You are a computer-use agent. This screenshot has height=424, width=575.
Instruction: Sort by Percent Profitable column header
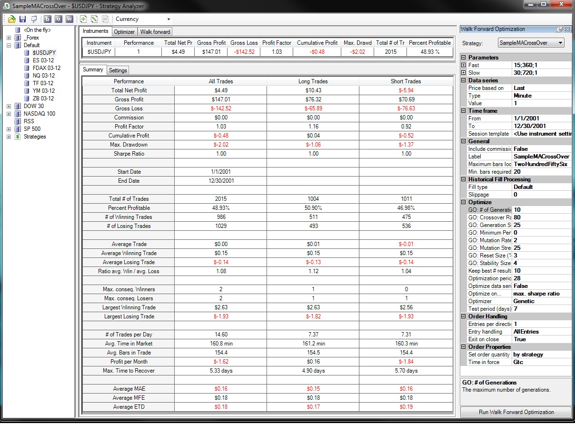pos(429,43)
